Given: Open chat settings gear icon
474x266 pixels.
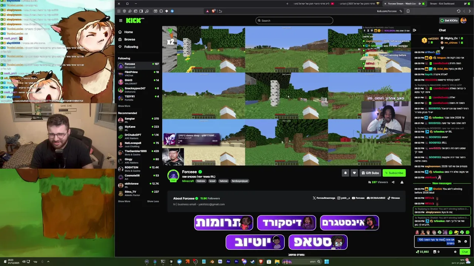Looking at the screenshot, I should tap(455, 252).
